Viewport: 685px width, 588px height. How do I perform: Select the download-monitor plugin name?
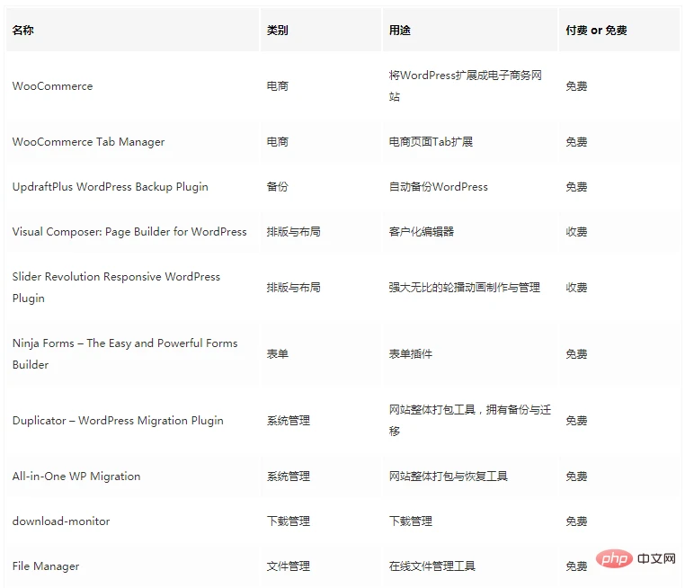[x=61, y=521]
